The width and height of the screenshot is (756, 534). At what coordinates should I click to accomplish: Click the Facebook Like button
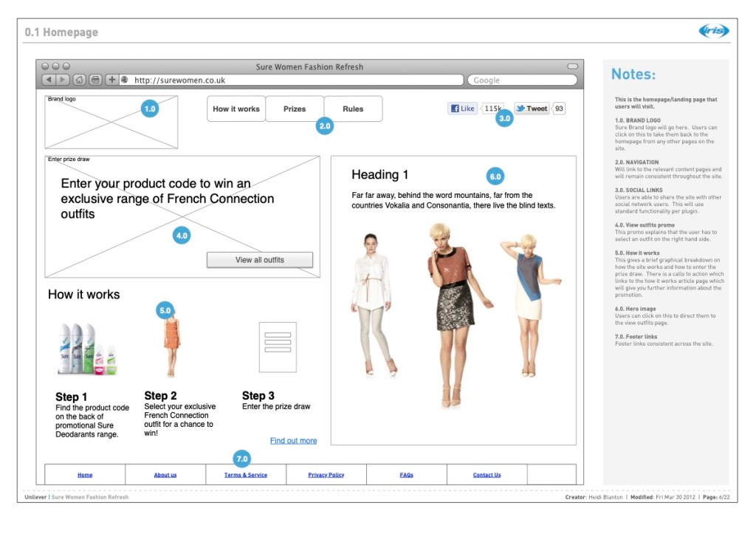463,109
